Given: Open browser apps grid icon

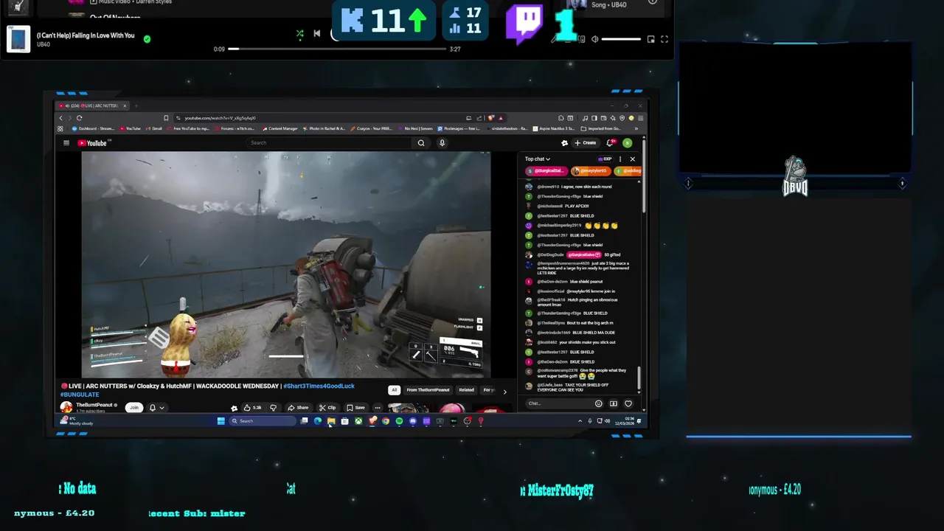Looking at the screenshot, I should point(61,128).
